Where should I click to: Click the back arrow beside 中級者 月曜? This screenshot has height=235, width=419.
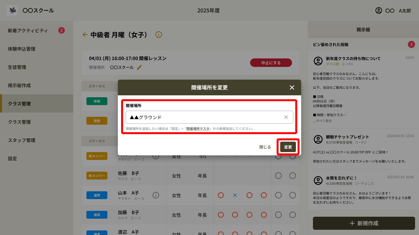coord(85,35)
